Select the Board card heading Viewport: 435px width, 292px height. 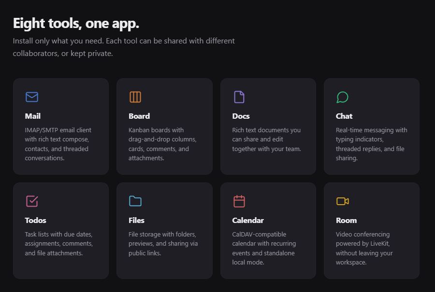[x=139, y=116]
